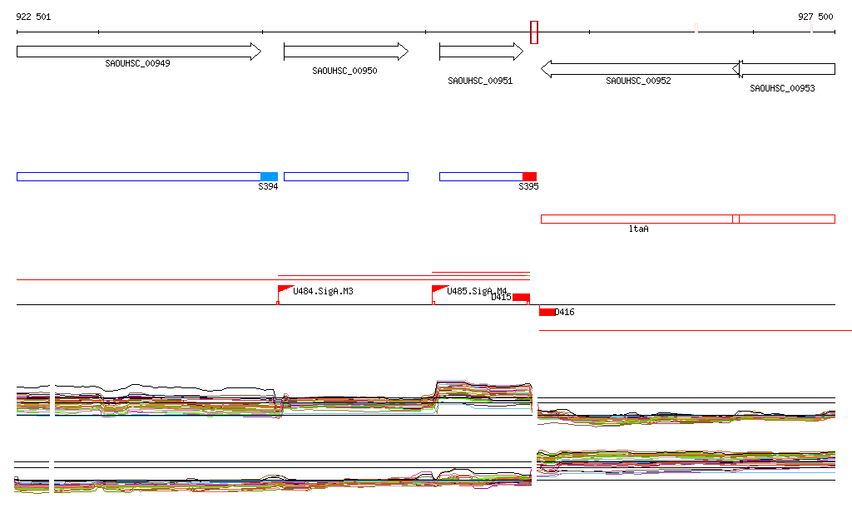Click the U484.SigA.M3 red promoter flag
852x508 pixels.
pyautogui.click(x=285, y=290)
